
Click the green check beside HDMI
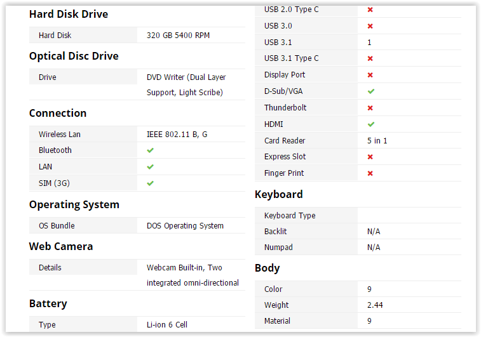pos(371,124)
